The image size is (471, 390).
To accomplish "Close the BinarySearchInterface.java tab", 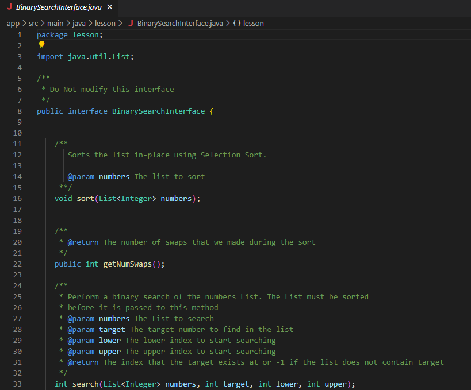I will tap(109, 8).
